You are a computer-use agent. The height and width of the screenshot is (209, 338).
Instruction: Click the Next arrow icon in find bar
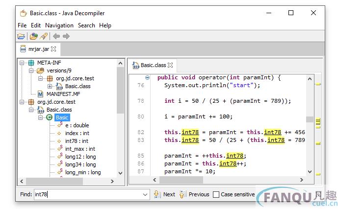157,194
